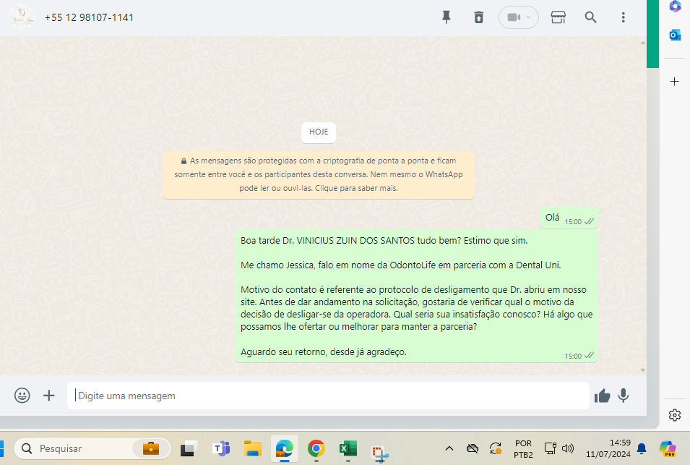This screenshot has height=465, width=690.
Task: Focus the 'Digite uma mensagem' field
Action: pos(328,396)
